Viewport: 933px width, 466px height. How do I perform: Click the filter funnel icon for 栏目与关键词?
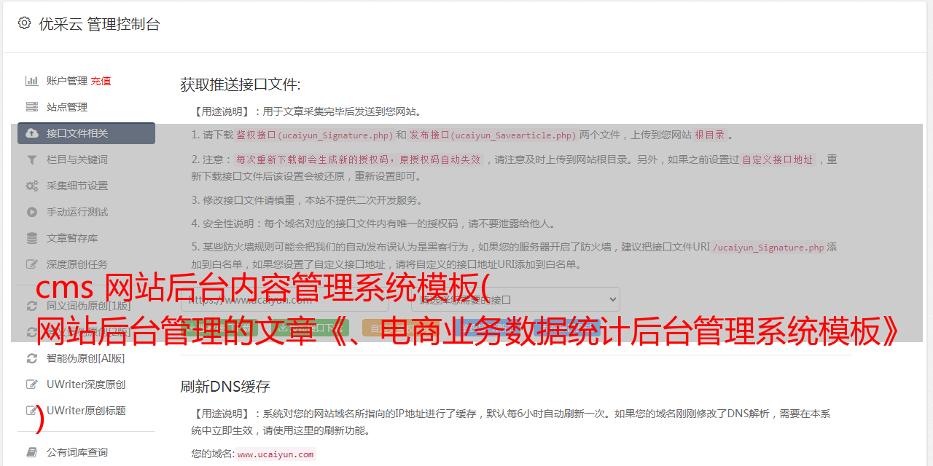click(32, 159)
